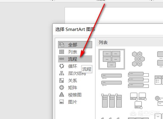Select the 全部 (All) category
This screenshot has width=163, height=119.
coord(75,45)
